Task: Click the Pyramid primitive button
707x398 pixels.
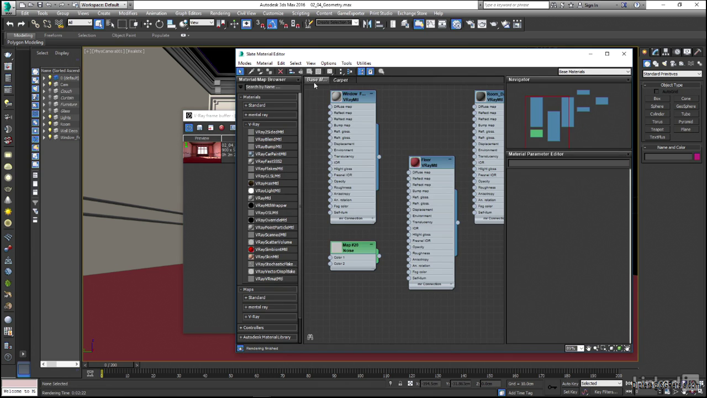Action: pos(685,122)
